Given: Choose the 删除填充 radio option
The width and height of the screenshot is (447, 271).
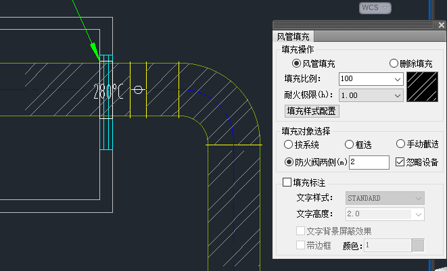Looking at the screenshot, I should (394, 64).
